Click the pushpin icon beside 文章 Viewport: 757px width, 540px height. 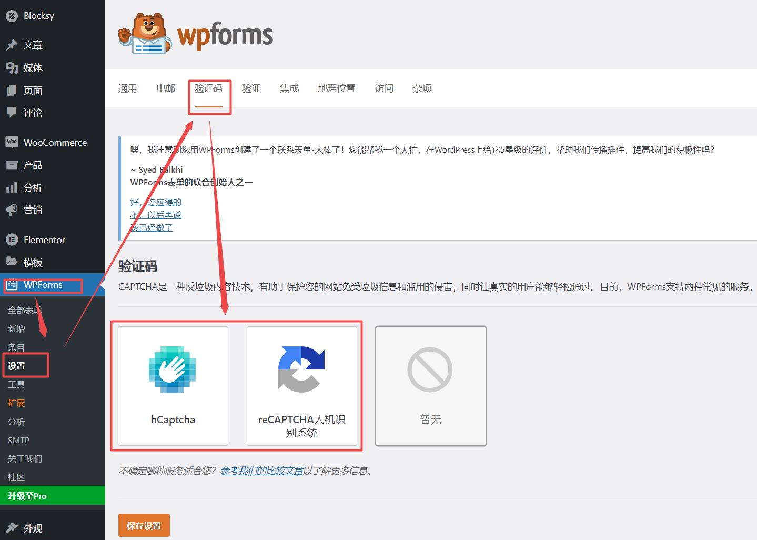(12, 45)
